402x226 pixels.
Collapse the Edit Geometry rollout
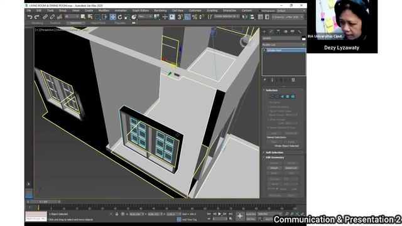tap(274, 158)
